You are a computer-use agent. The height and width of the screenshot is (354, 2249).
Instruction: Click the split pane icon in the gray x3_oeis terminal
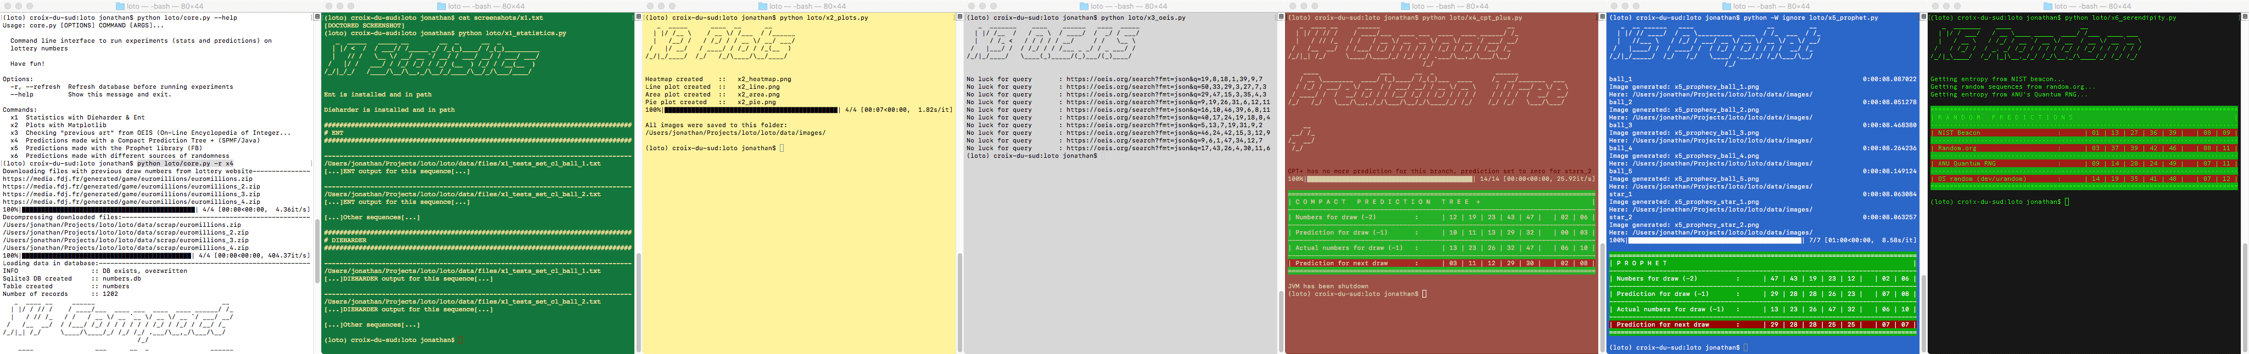[x=1281, y=16]
